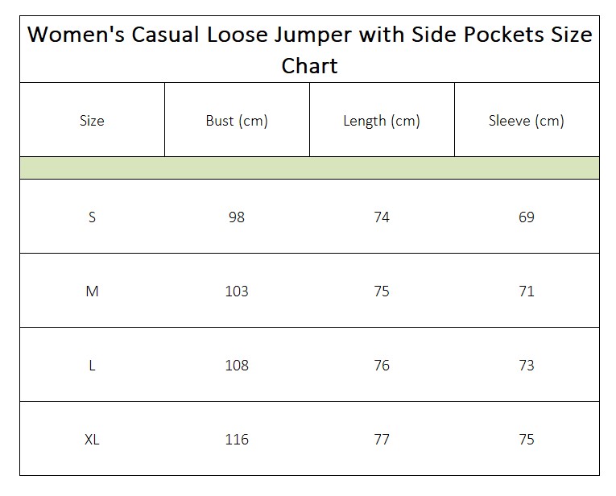Select the Length (cm) column header

[x=382, y=121]
